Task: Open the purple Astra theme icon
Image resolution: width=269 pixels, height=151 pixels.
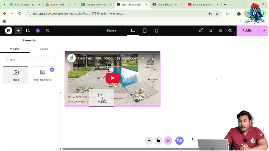Action: pyautogui.click(x=38, y=31)
